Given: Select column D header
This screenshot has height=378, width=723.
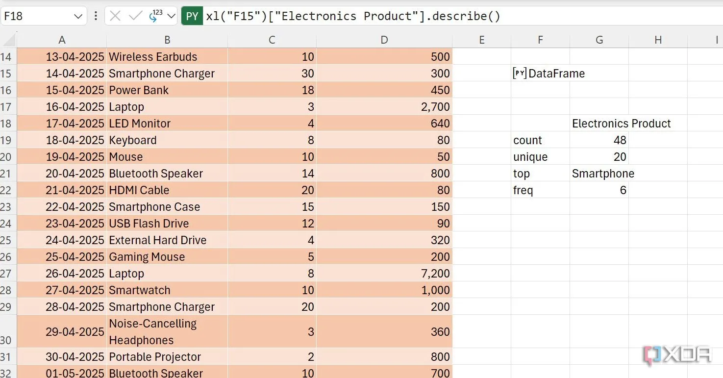Looking at the screenshot, I should pyautogui.click(x=384, y=40).
